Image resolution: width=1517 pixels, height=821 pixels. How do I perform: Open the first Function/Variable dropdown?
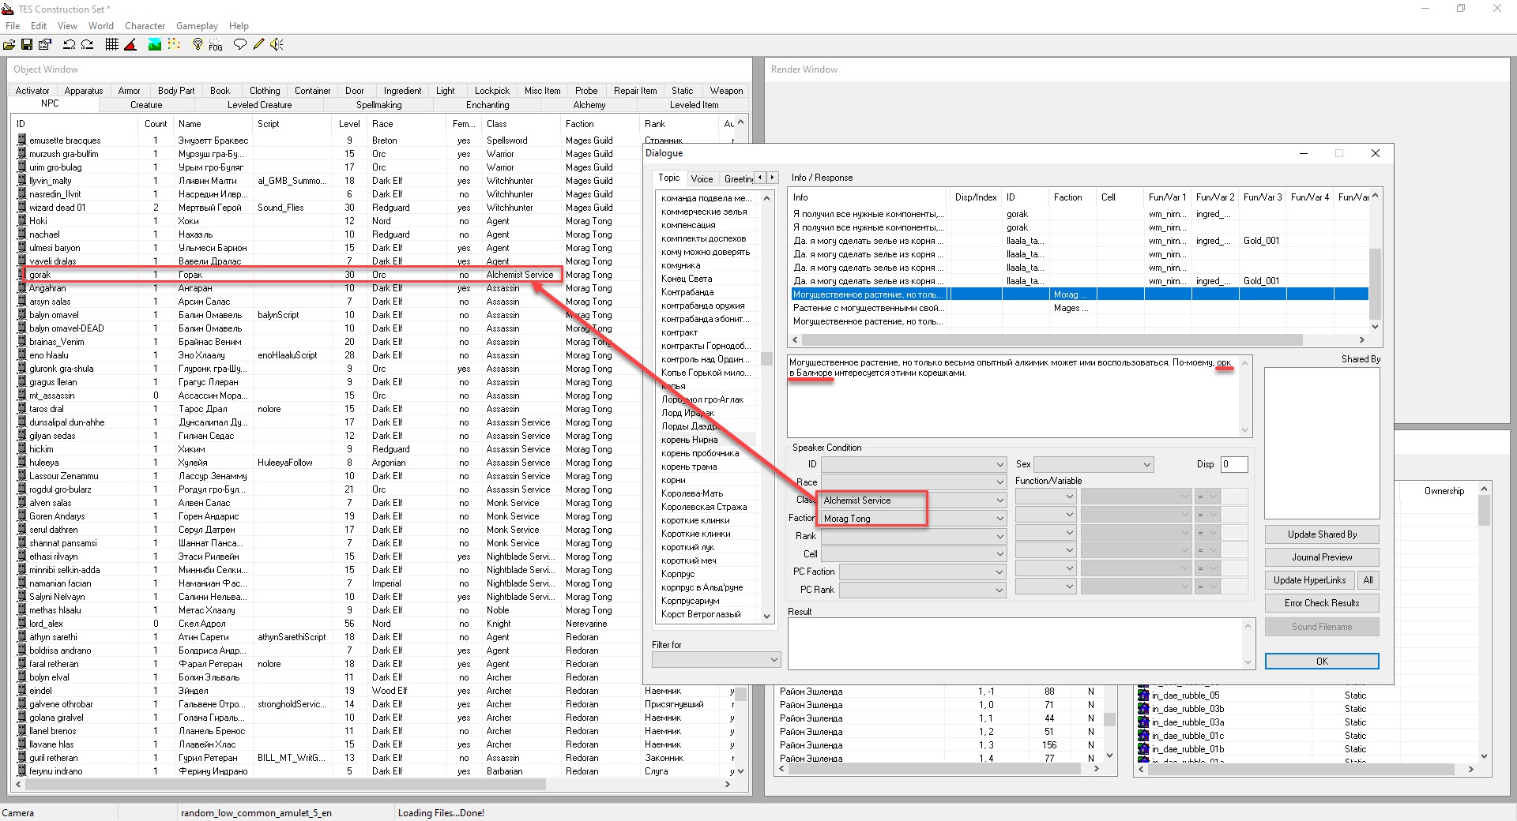1045,497
